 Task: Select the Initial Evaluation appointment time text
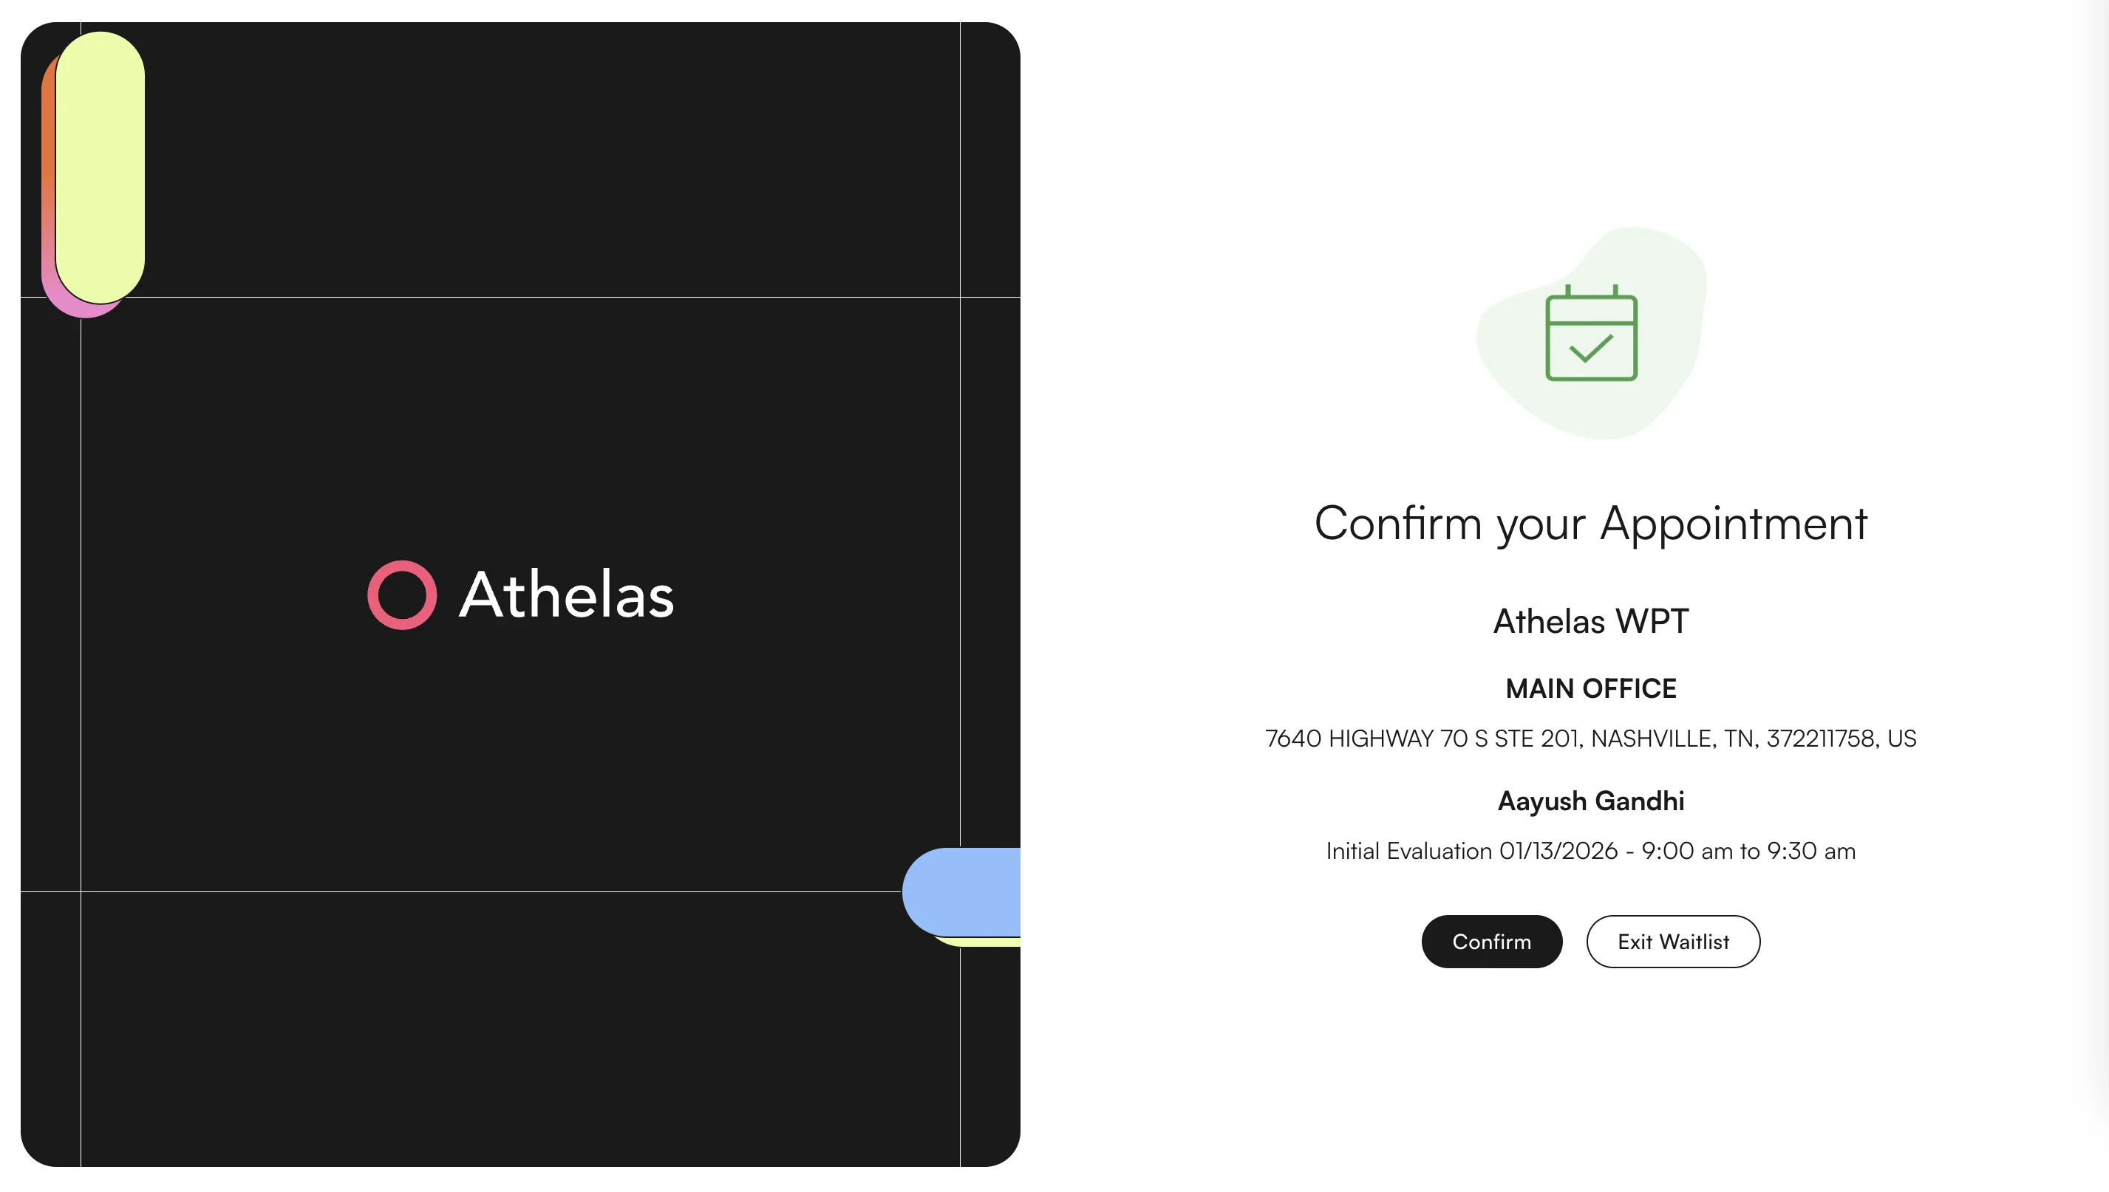[x=1592, y=852]
